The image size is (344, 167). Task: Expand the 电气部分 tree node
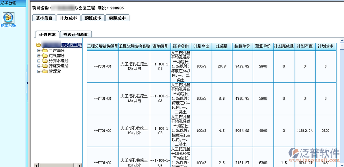pyautogui.click(x=39, y=55)
